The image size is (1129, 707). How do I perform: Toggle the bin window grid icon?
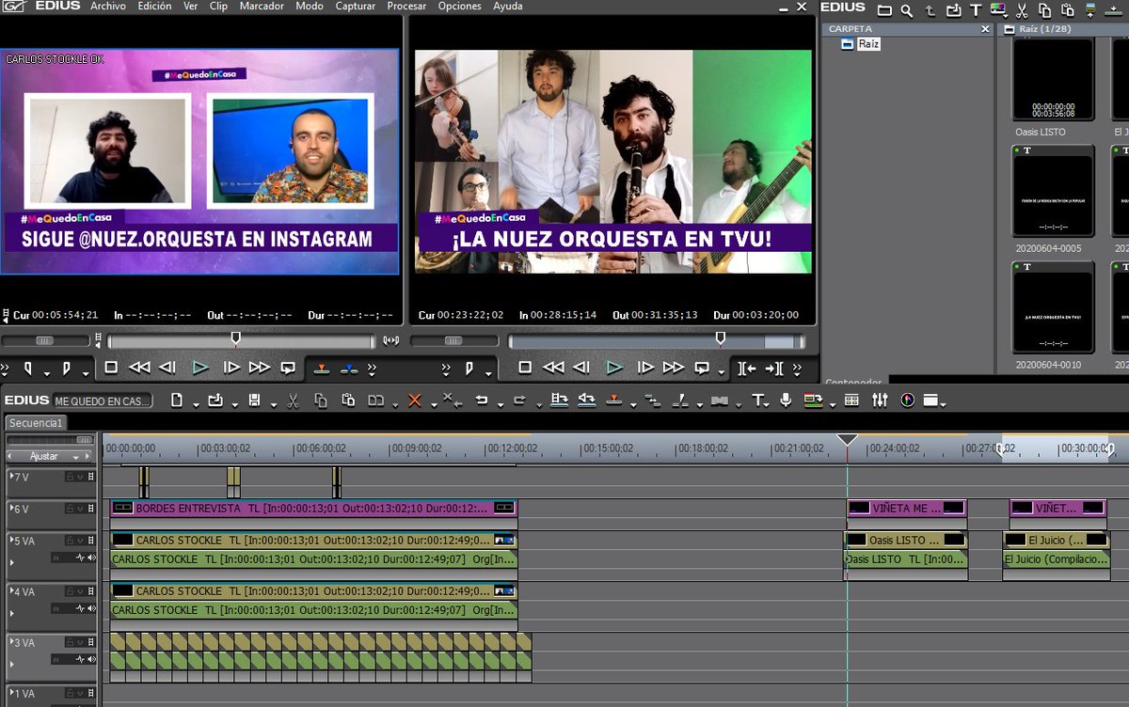851,401
